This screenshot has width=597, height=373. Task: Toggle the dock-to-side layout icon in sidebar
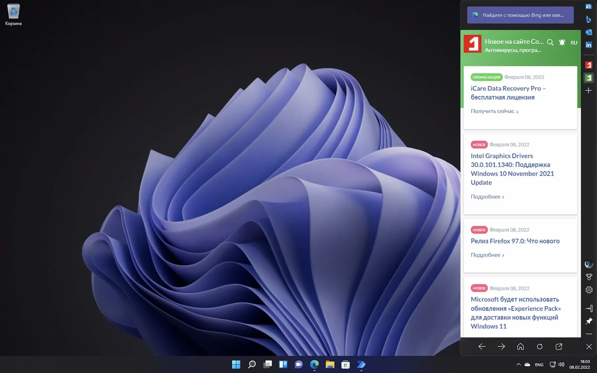tap(589, 308)
